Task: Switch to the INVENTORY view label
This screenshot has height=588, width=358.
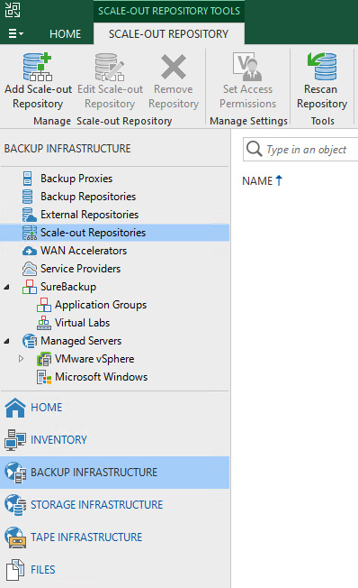Action: pyautogui.click(x=58, y=439)
